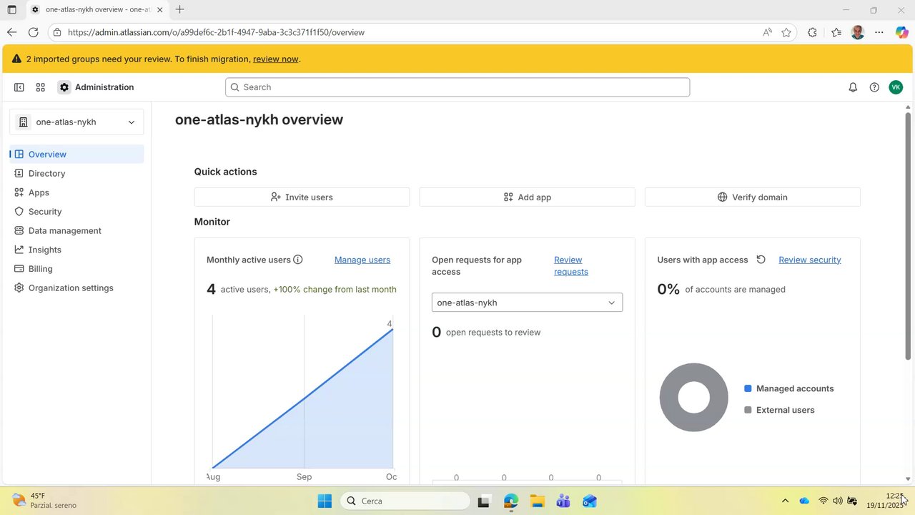Click the warning icon in the yellow banner
The height and width of the screenshot is (515, 915).
(x=16, y=59)
